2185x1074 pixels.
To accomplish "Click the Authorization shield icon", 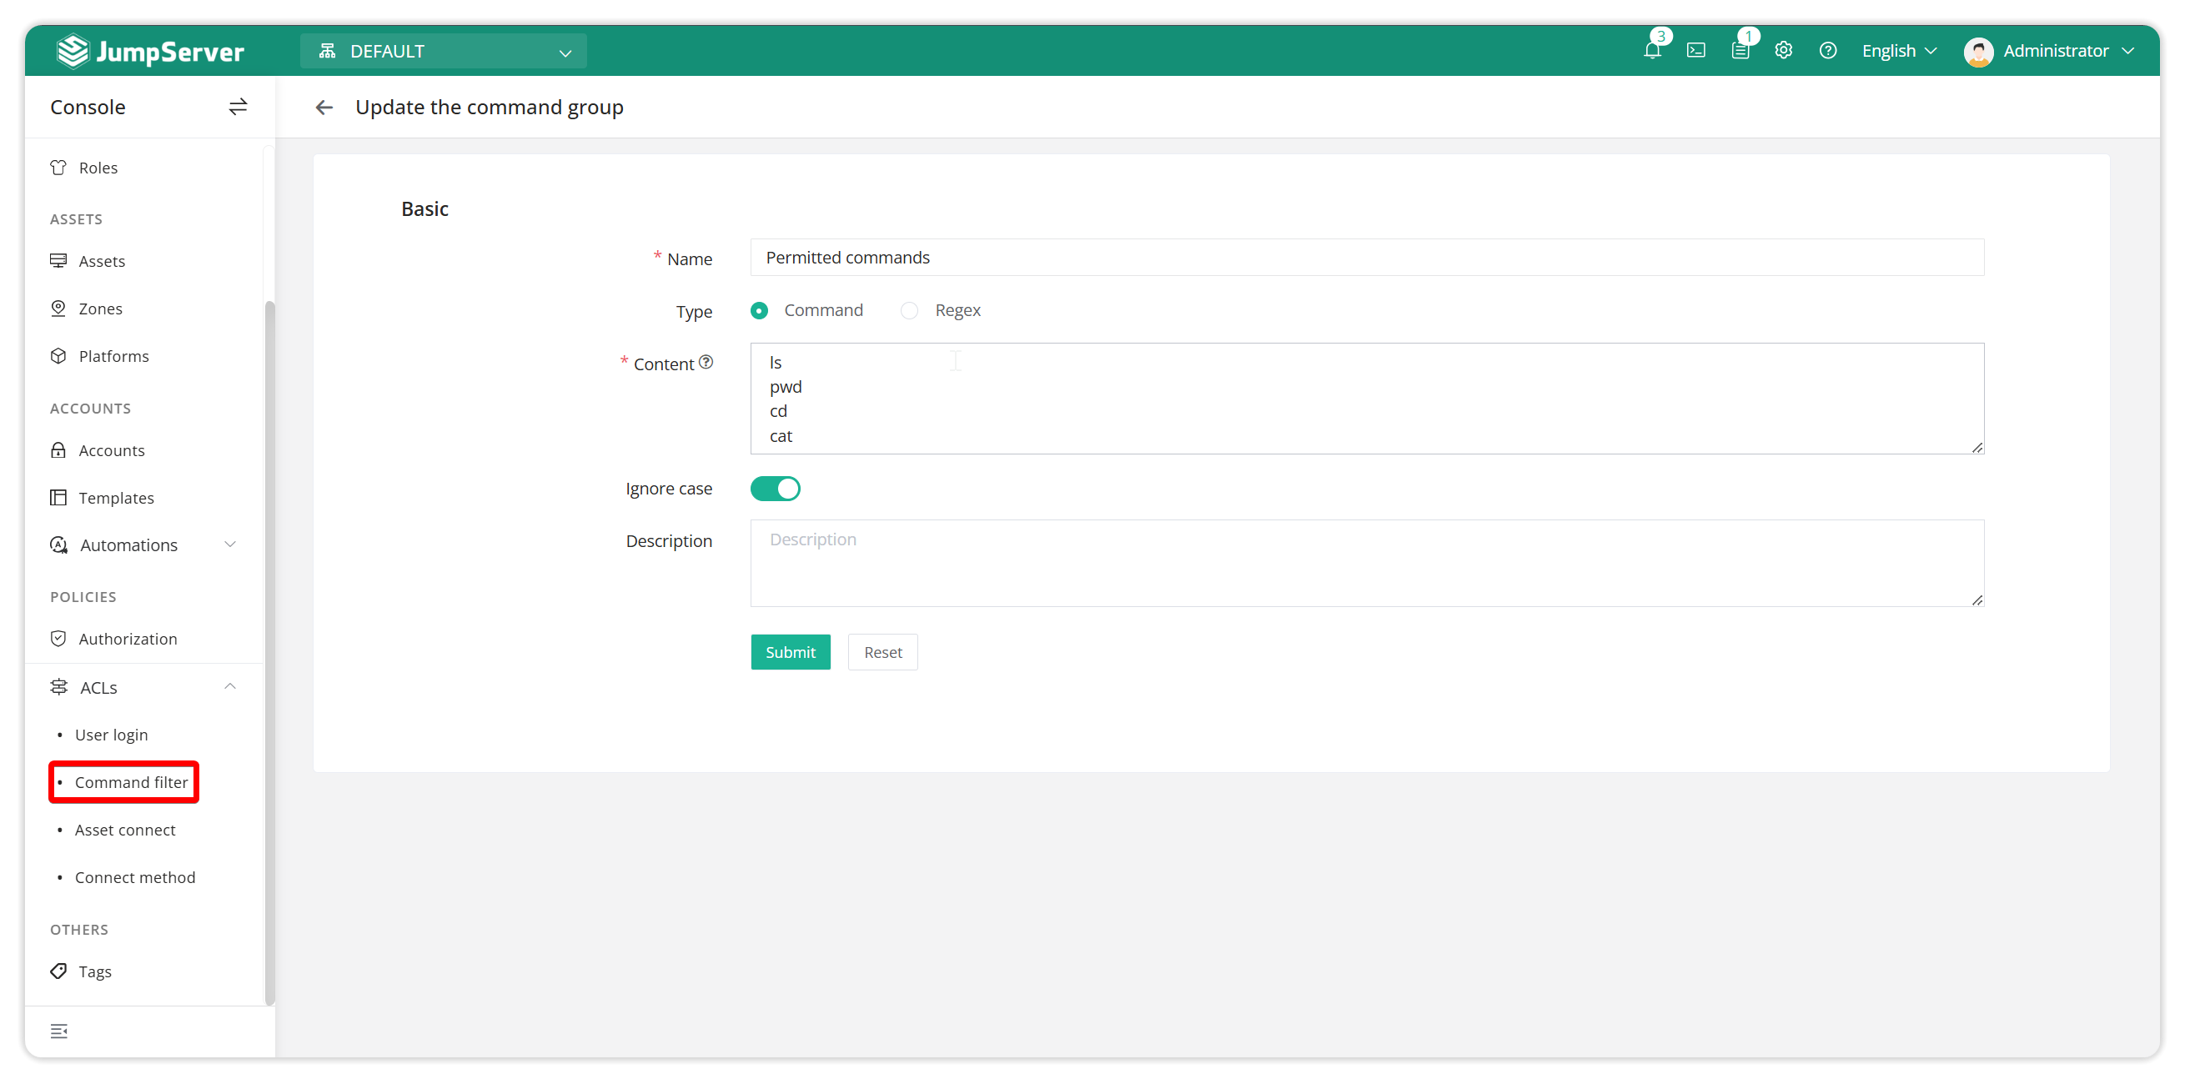I will pyautogui.click(x=58, y=638).
